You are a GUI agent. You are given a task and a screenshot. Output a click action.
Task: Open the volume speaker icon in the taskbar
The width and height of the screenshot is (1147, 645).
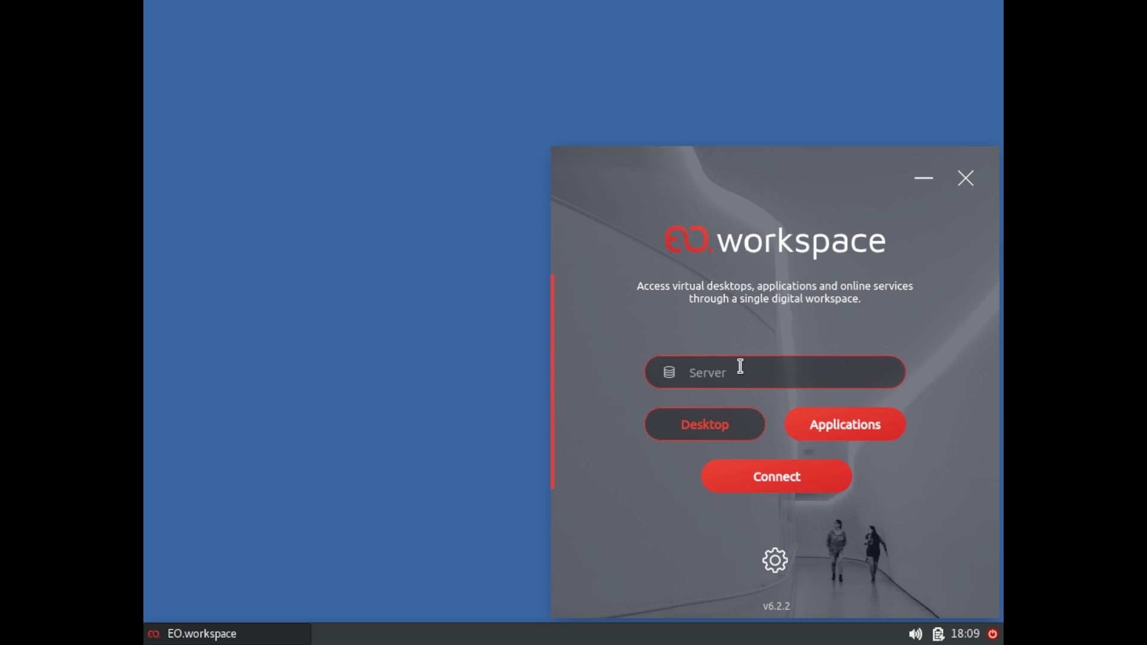[x=915, y=634]
